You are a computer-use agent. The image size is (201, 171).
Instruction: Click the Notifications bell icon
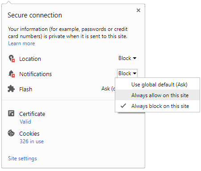tap(12, 74)
